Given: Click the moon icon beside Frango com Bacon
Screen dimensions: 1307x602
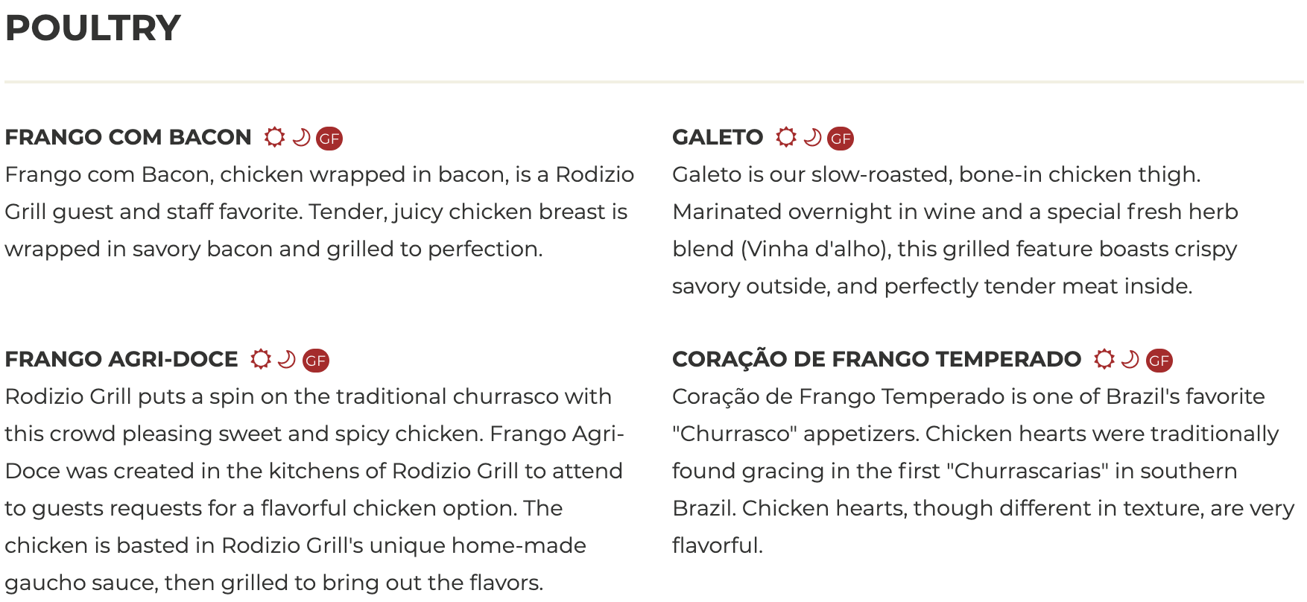Looking at the screenshot, I should (x=301, y=137).
